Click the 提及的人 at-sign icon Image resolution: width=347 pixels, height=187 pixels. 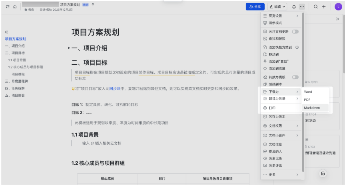click(265, 151)
